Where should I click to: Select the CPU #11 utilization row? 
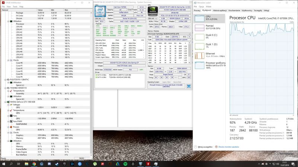[x=45, y=58]
